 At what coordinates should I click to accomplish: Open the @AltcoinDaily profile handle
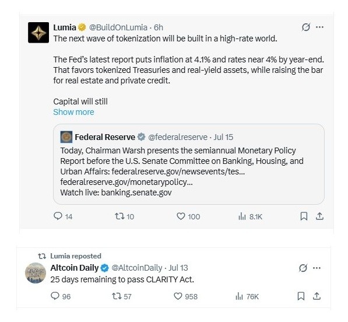pyautogui.click(x=137, y=268)
